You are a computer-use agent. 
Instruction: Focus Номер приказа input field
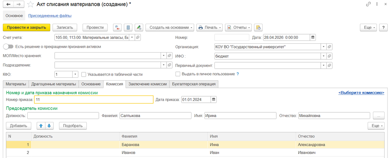(x=94, y=99)
